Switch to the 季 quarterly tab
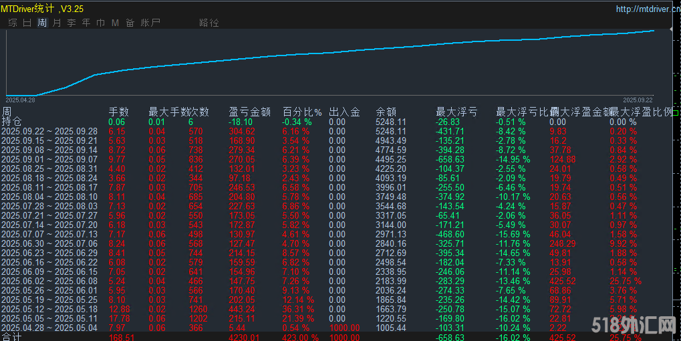This screenshot has height=341, width=681. tap(72, 23)
